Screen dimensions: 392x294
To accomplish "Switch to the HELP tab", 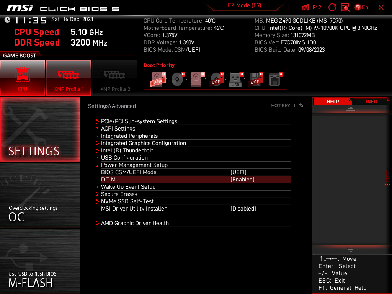I will pos(333,102).
